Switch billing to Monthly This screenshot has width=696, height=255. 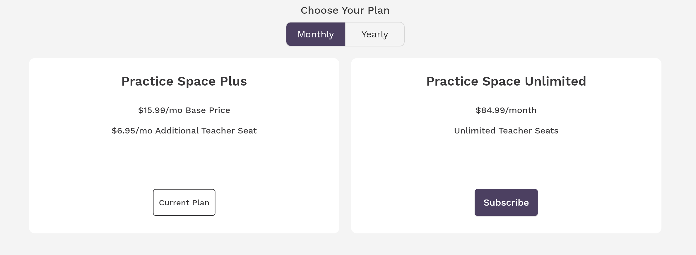pyautogui.click(x=316, y=34)
